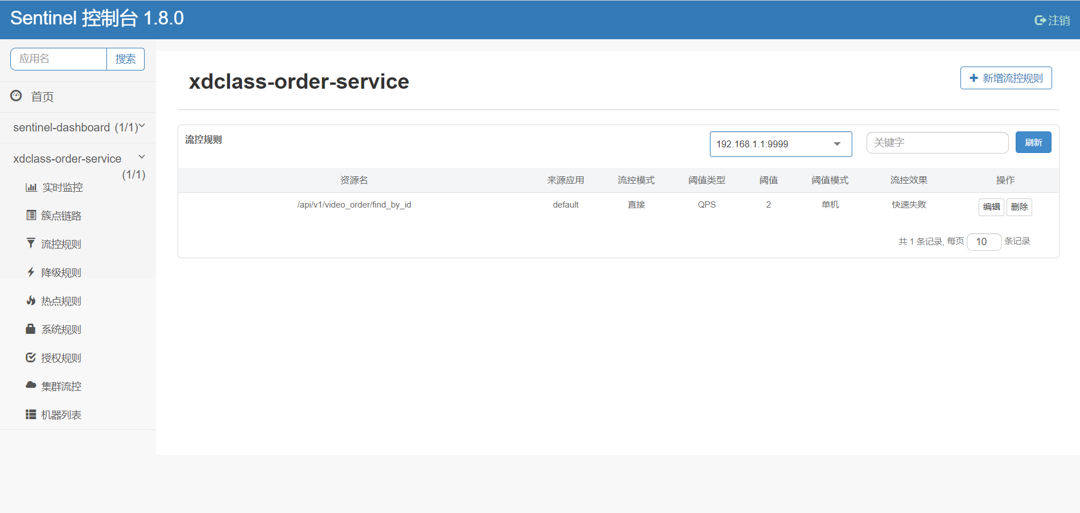Click the system rules lock icon

pyautogui.click(x=31, y=329)
